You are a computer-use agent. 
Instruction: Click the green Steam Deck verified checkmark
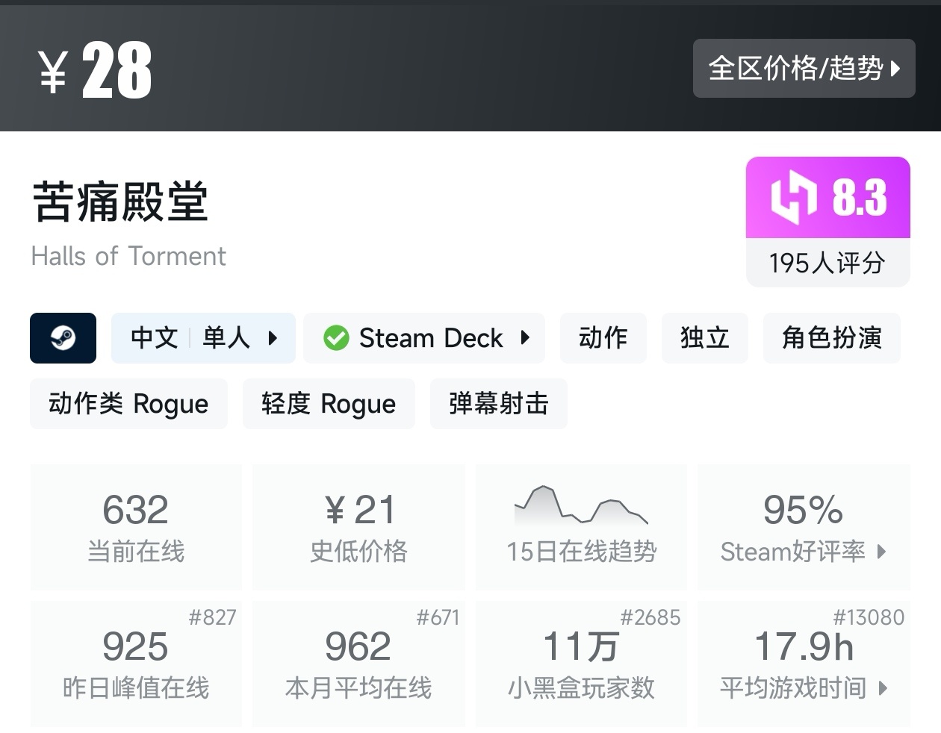click(x=336, y=338)
